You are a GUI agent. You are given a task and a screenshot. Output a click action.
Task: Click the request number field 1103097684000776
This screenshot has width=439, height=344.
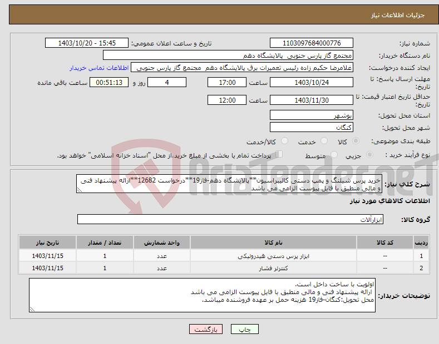(312, 43)
